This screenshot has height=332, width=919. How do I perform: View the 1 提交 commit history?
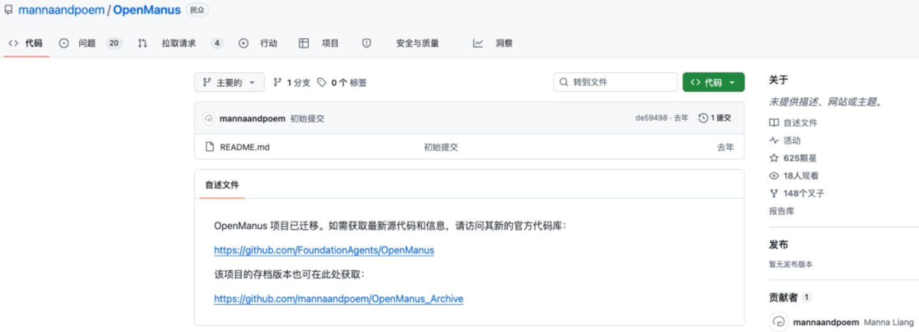[x=715, y=119]
